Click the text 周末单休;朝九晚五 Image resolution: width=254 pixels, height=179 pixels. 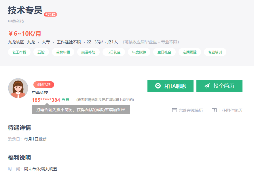point(41,169)
